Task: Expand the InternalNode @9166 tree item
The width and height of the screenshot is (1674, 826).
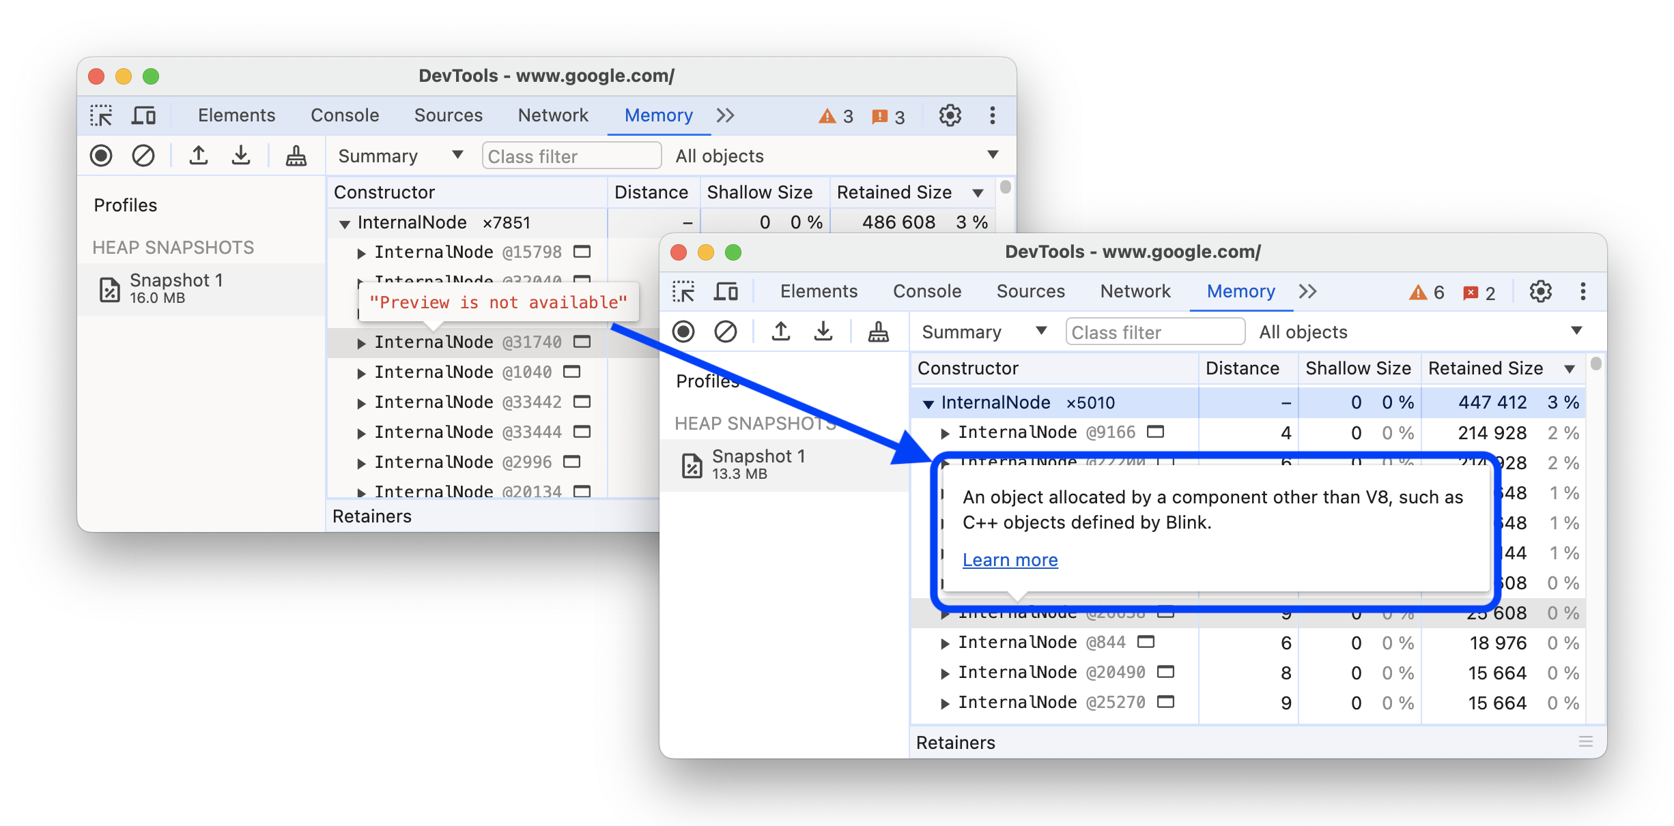Action: click(939, 432)
